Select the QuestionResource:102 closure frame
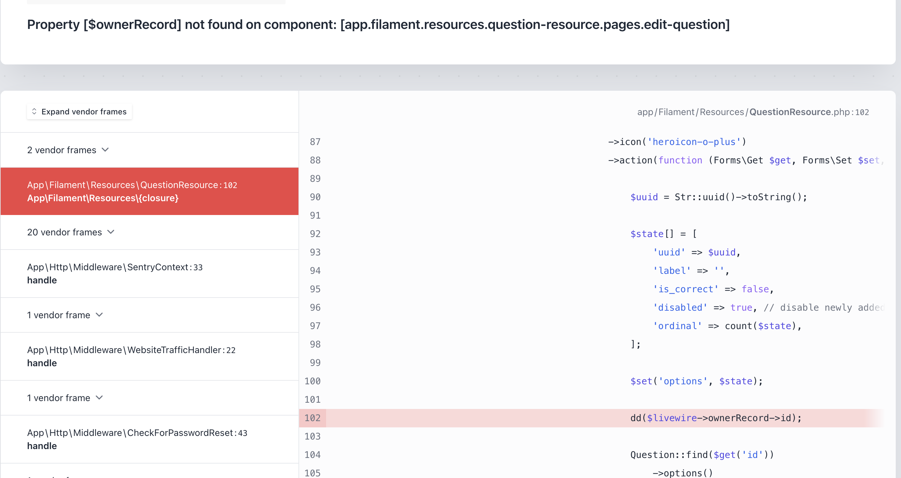901x478 pixels. 149,191
